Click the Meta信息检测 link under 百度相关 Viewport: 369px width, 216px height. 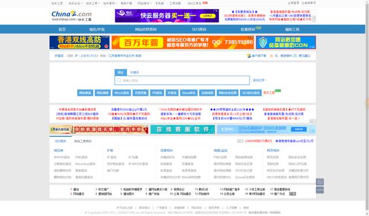click(x=191, y=177)
